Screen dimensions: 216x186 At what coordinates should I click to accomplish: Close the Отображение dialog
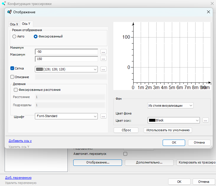[x=208, y=12]
